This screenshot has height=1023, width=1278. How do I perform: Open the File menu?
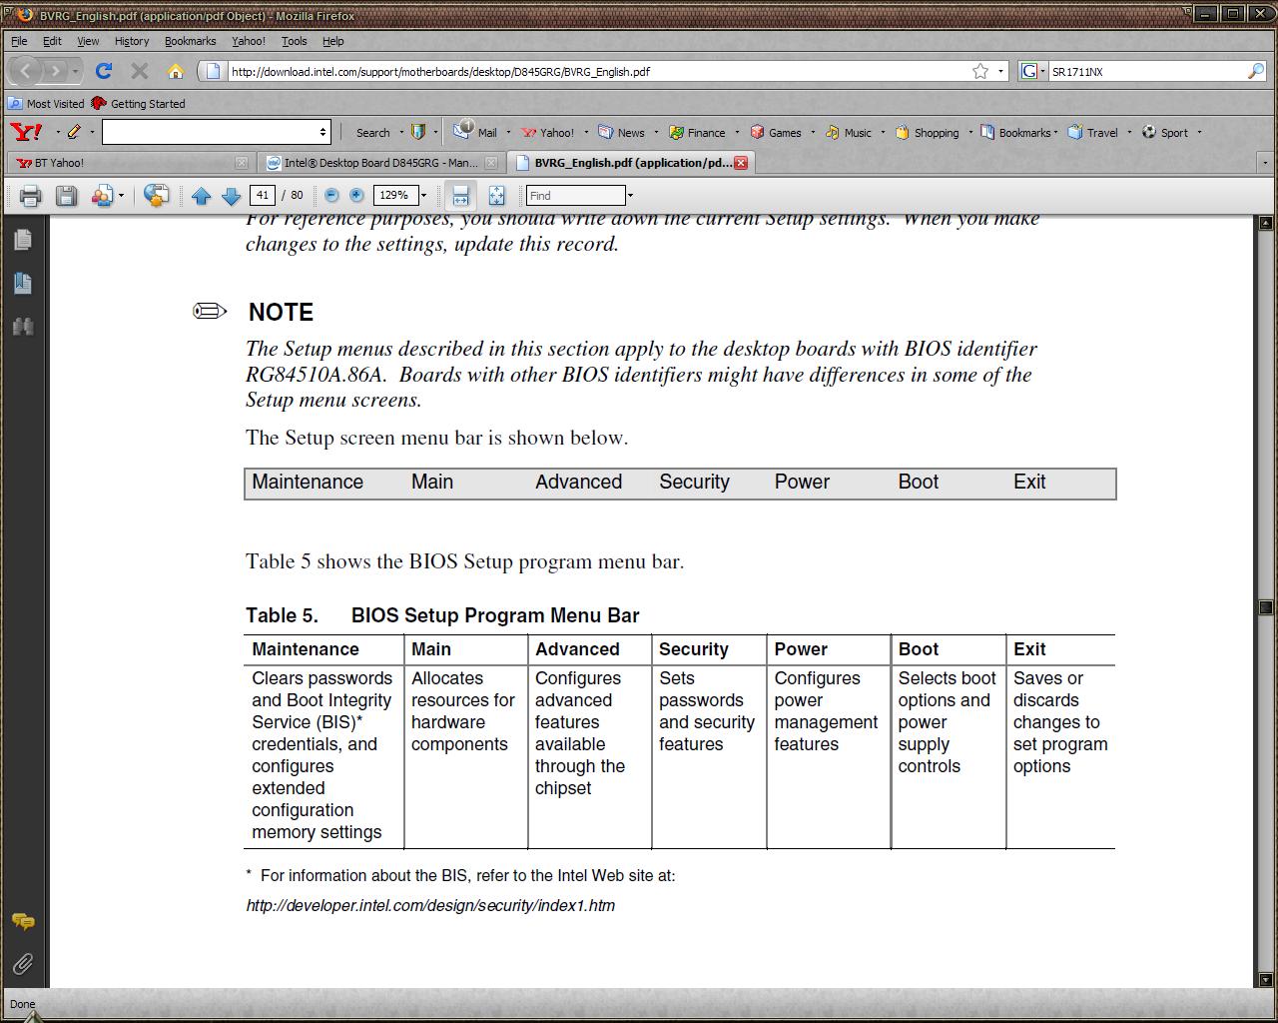(x=19, y=41)
